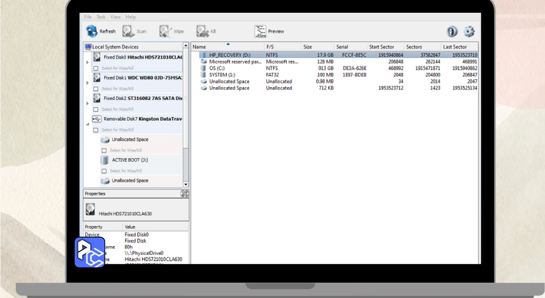Check Select for Wipe/Kill under Fixed Disk0
This screenshot has width=545, height=298.
click(96, 68)
